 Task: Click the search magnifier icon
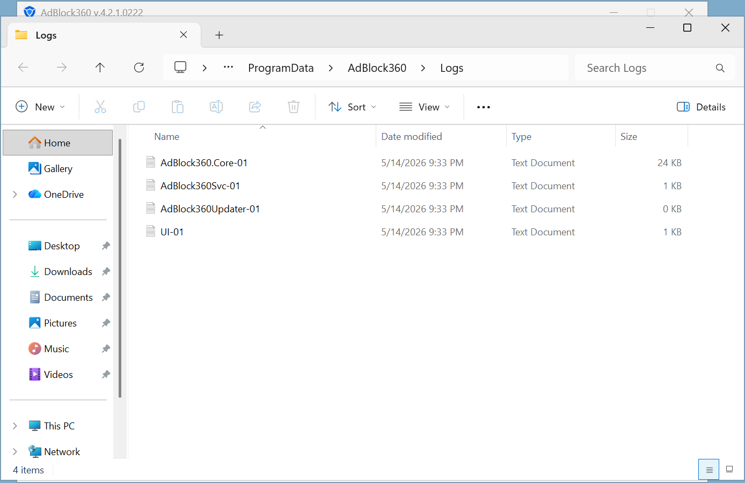tap(720, 68)
